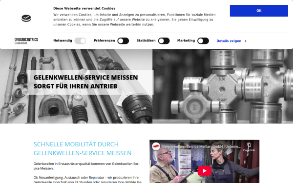
Task: Enable the Marketing cookie switch
Action: pyautogui.click(x=203, y=41)
